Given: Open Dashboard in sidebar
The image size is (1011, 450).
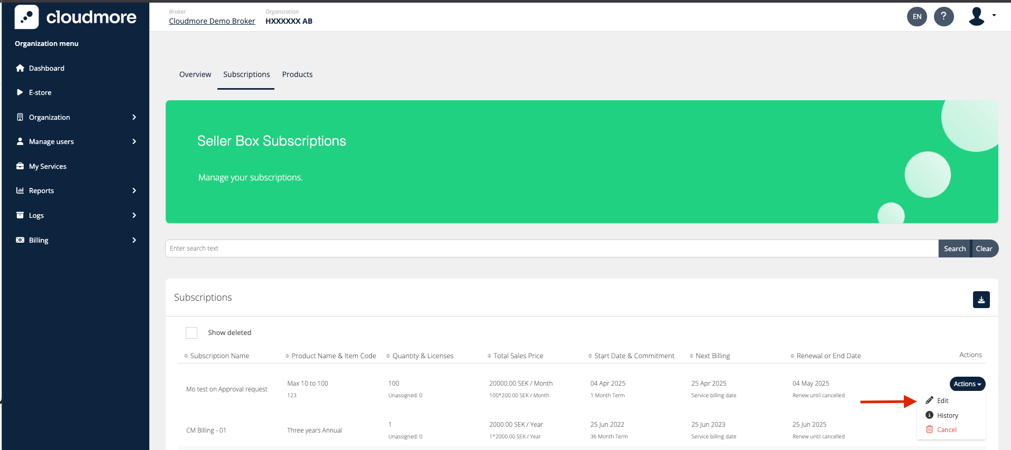Looking at the screenshot, I should 46,68.
